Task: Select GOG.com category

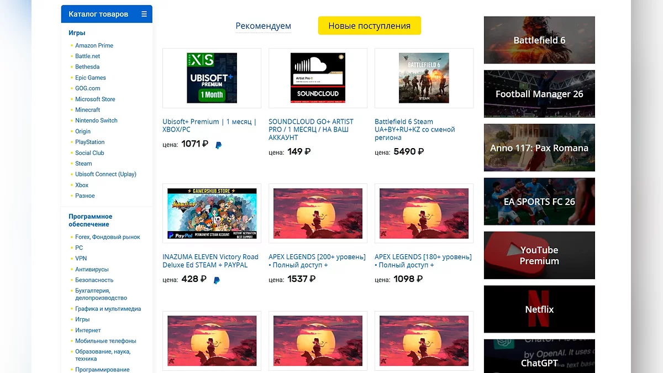Action: pos(88,88)
